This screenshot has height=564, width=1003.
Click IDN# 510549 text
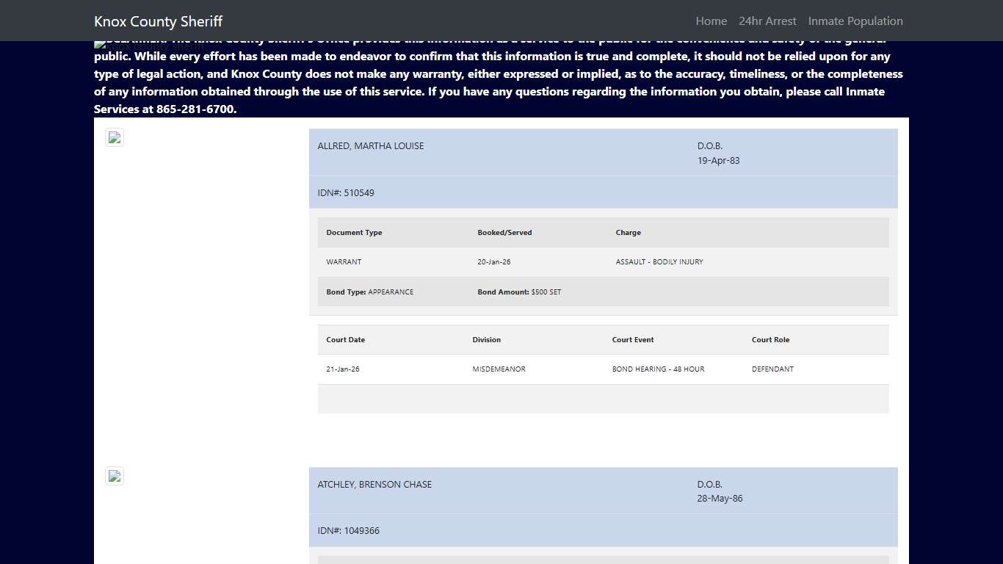click(346, 193)
